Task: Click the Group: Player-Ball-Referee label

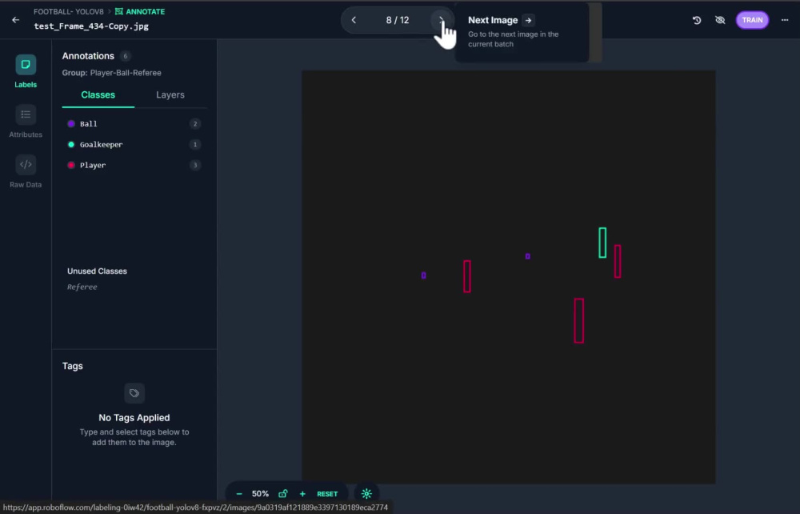Action: (x=112, y=73)
